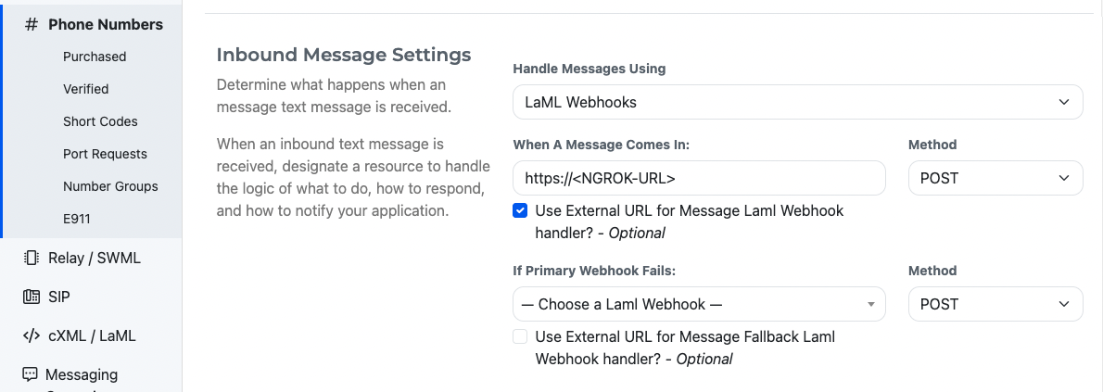The width and height of the screenshot is (1103, 392).
Task: Open Port Requests section
Action: [x=105, y=154]
